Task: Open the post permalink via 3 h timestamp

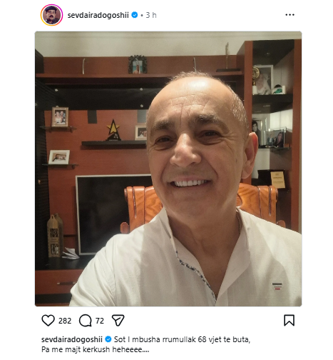Action: tap(151, 15)
